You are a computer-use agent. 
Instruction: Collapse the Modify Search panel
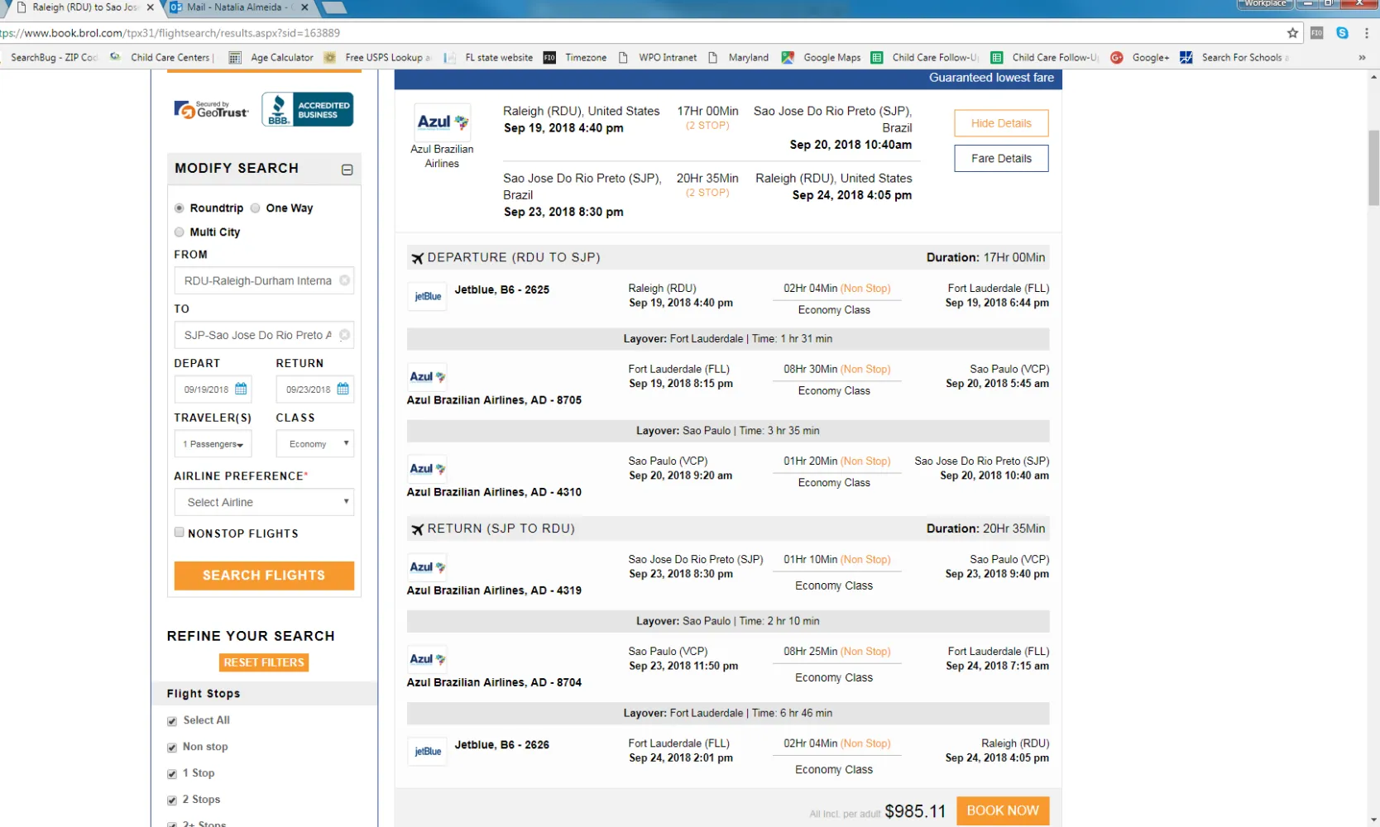tap(347, 170)
